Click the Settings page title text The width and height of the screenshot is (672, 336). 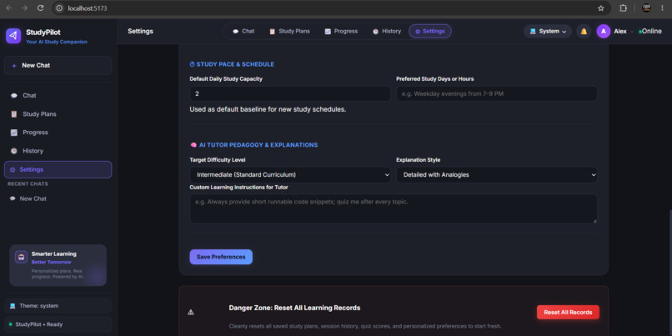click(140, 32)
